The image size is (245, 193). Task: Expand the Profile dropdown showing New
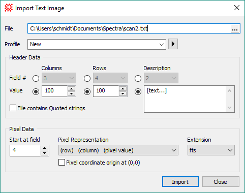(x=97, y=44)
